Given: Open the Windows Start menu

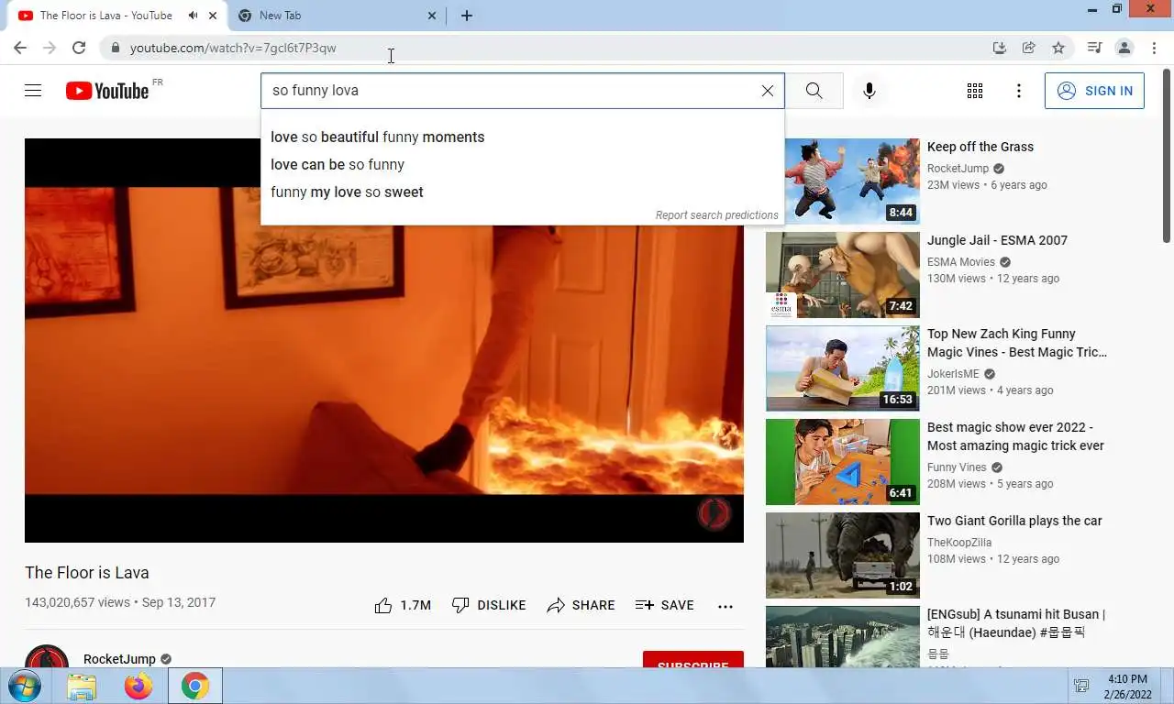Looking at the screenshot, I should pos(25,686).
